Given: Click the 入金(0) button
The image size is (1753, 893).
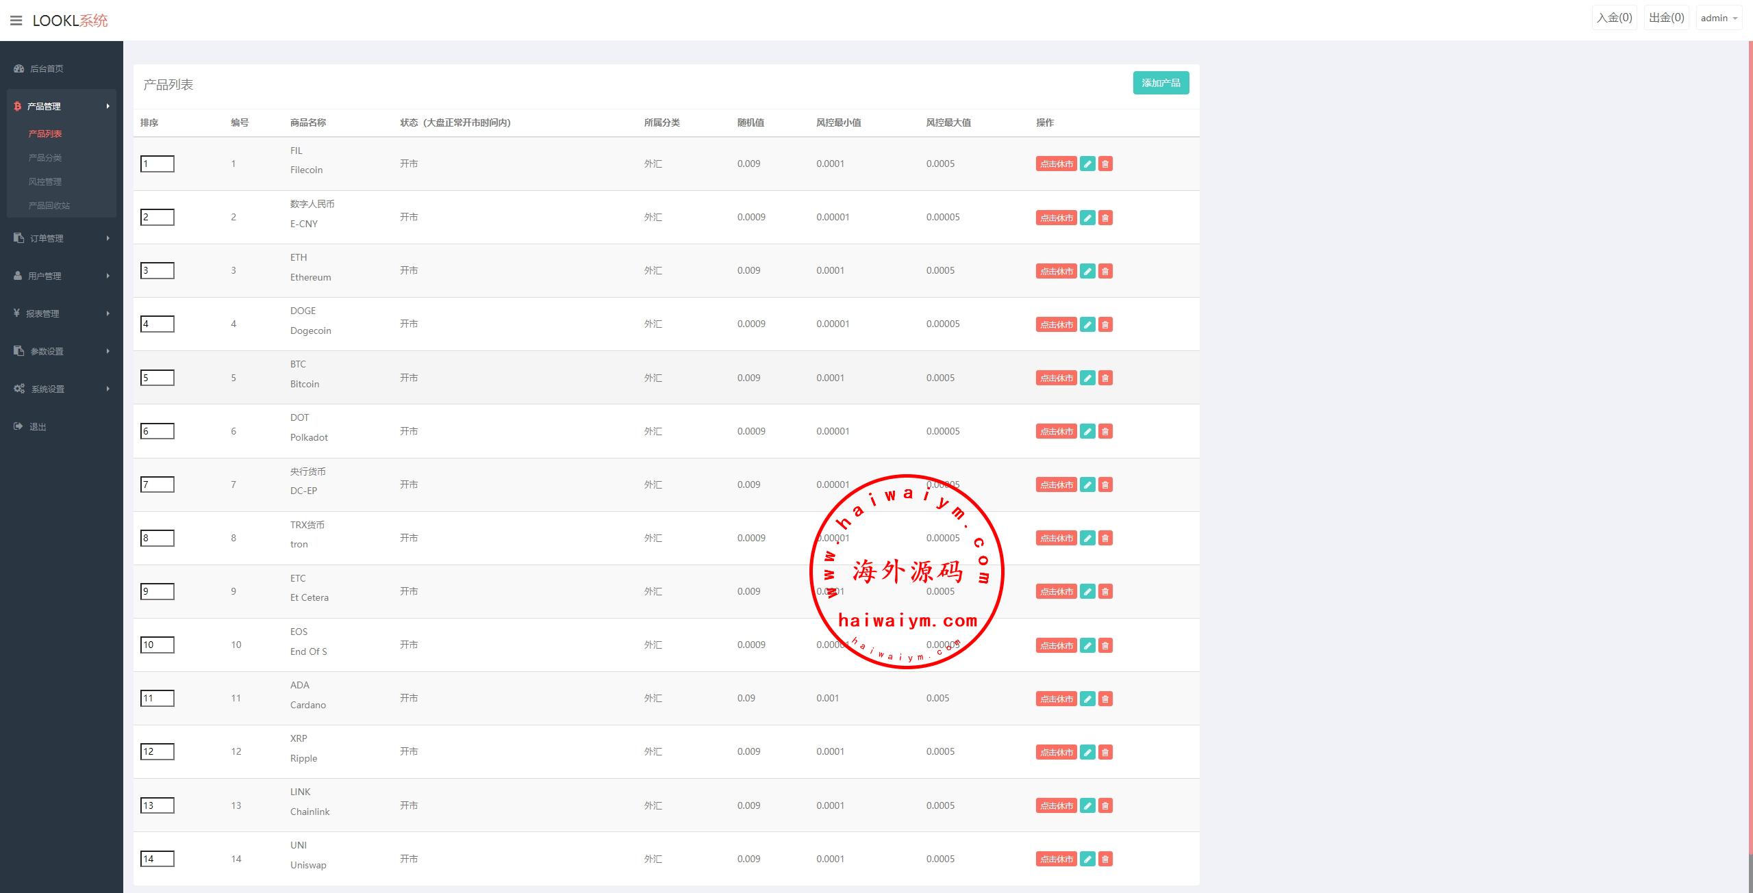Looking at the screenshot, I should point(1614,18).
